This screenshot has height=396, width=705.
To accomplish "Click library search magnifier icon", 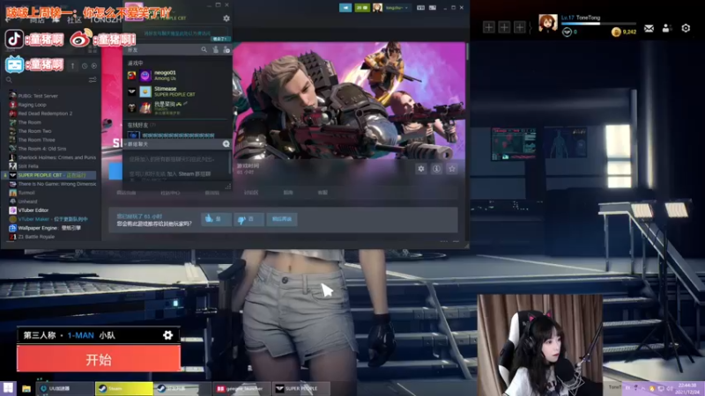I will [x=9, y=80].
